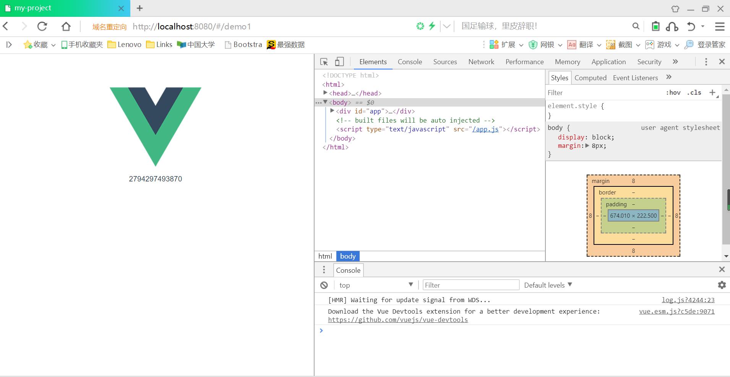Switch to the Application tab
The height and width of the screenshot is (377, 730).
[608, 62]
